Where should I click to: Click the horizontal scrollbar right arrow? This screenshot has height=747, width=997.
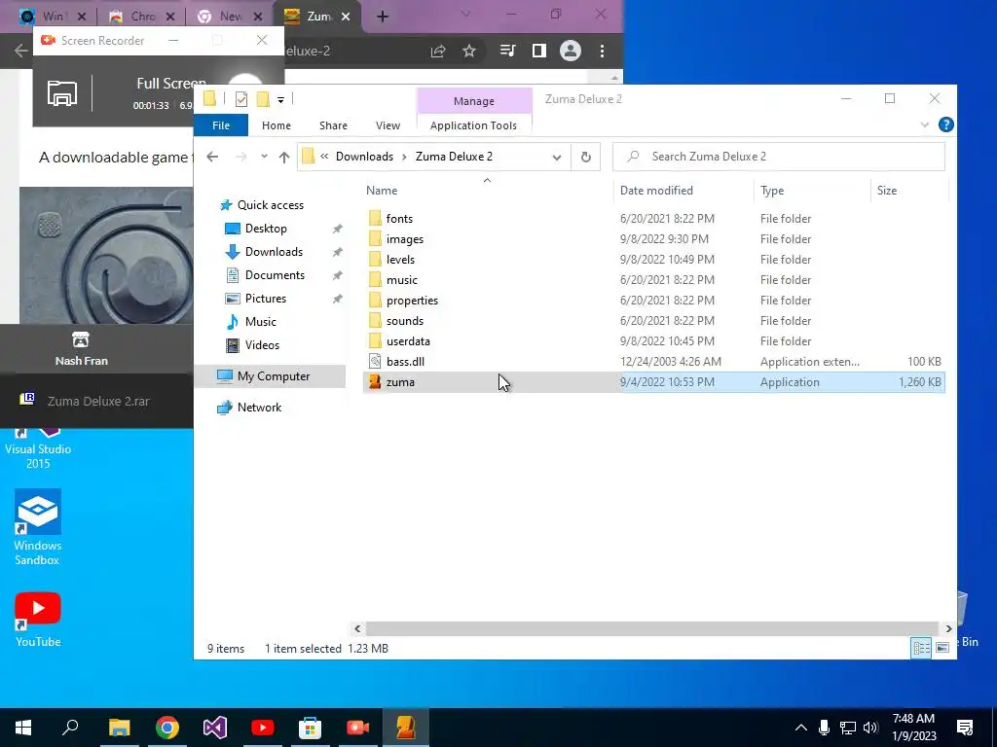(948, 628)
